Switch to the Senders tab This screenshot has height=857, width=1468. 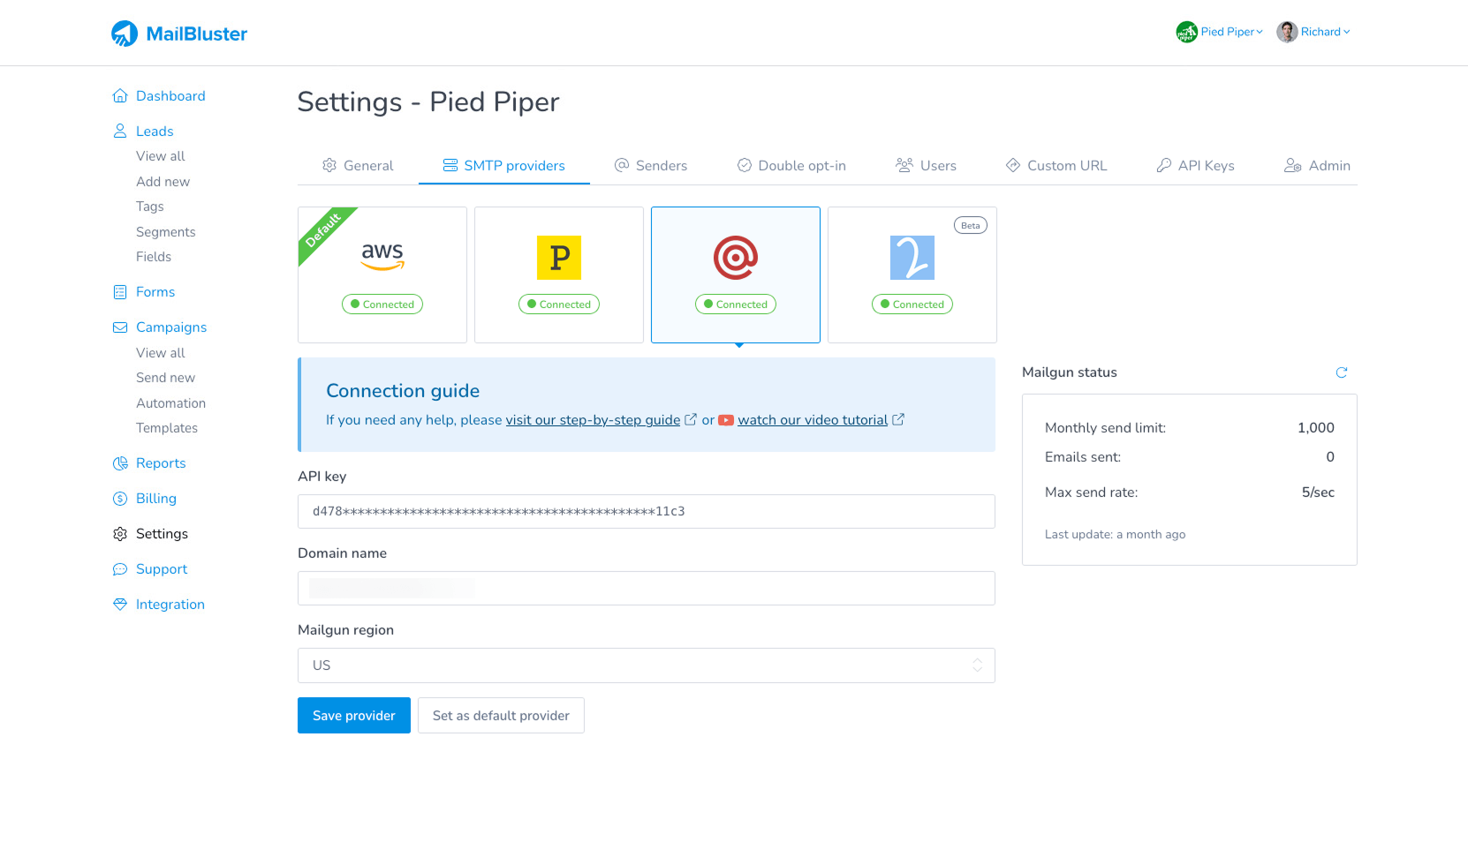click(x=651, y=166)
